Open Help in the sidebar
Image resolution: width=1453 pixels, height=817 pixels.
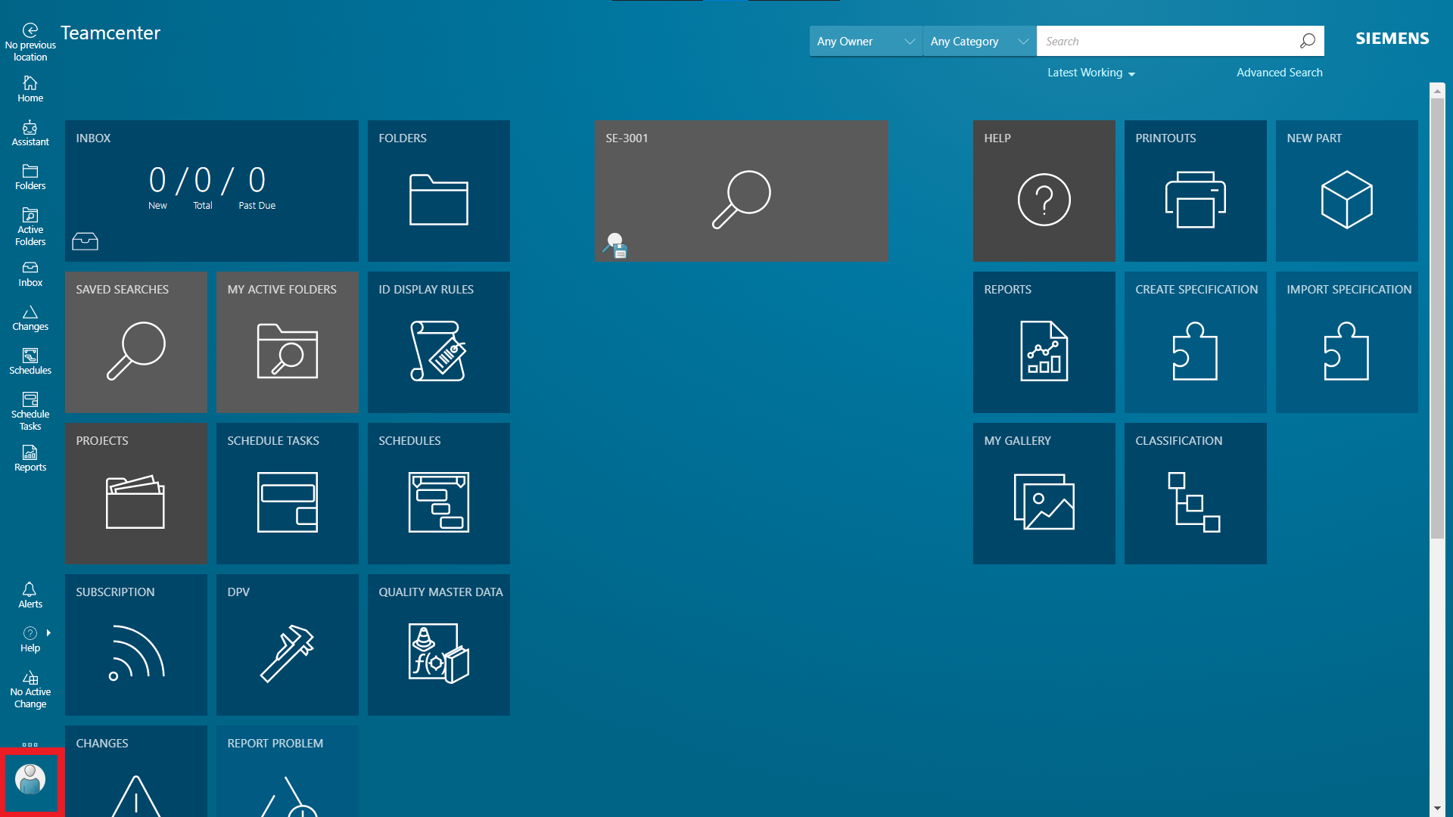(x=30, y=639)
